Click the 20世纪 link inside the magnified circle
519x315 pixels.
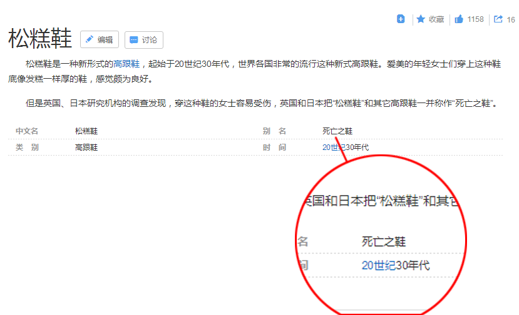pyautogui.click(x=378, y=266)
